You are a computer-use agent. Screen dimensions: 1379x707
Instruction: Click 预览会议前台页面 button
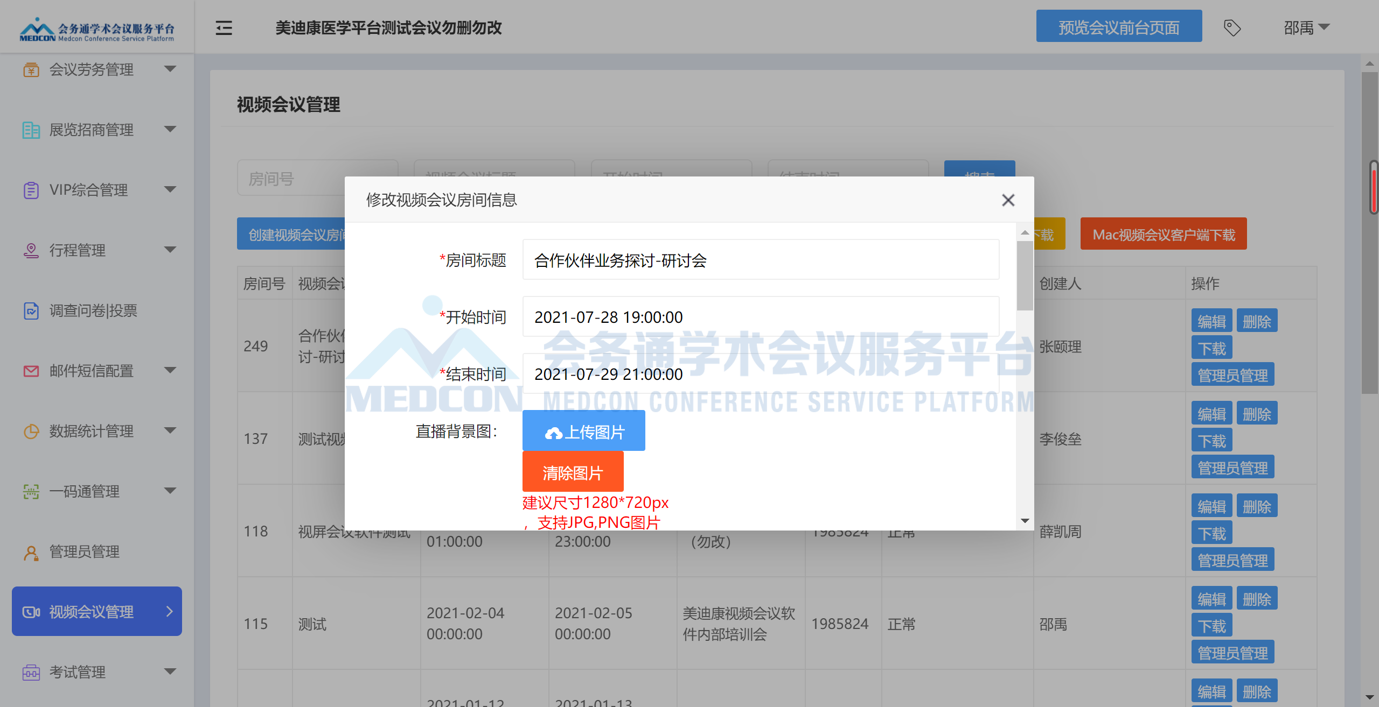[1119, 26]
